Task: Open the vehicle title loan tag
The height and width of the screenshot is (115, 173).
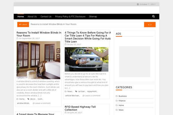Action: 72,96
